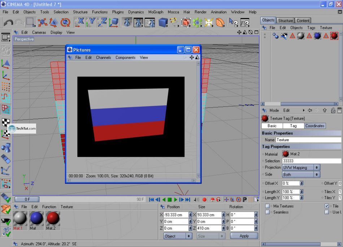Select the Use Polygon tool icon
The image size is (343, 247).
point(6,109)
